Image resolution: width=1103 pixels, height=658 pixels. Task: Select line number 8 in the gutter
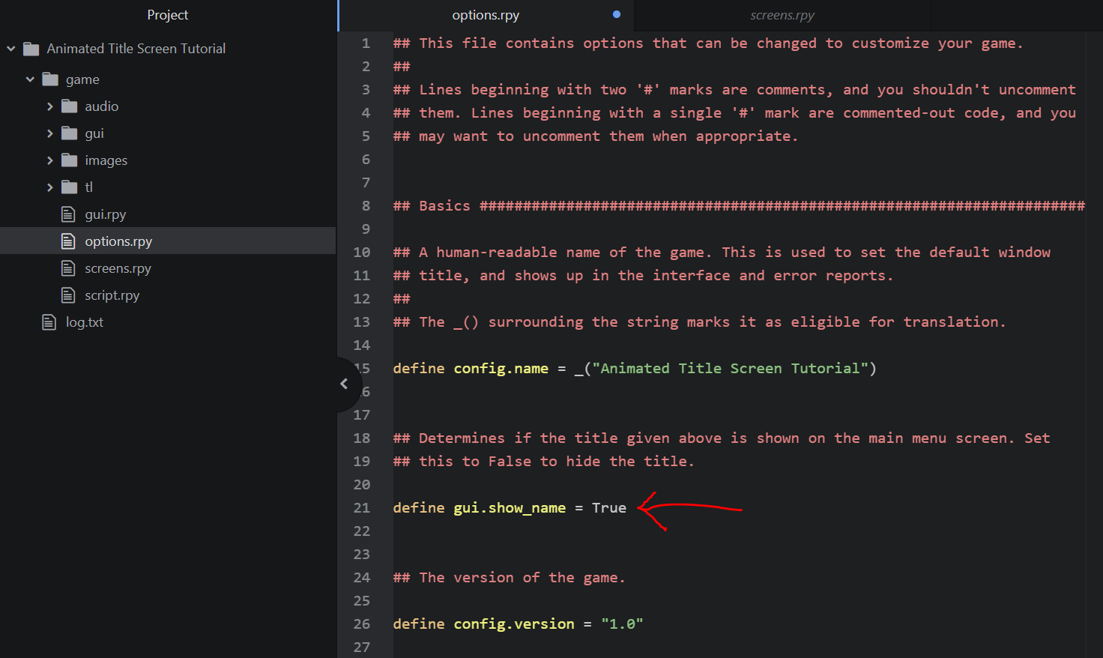click(x=366, y=206)
